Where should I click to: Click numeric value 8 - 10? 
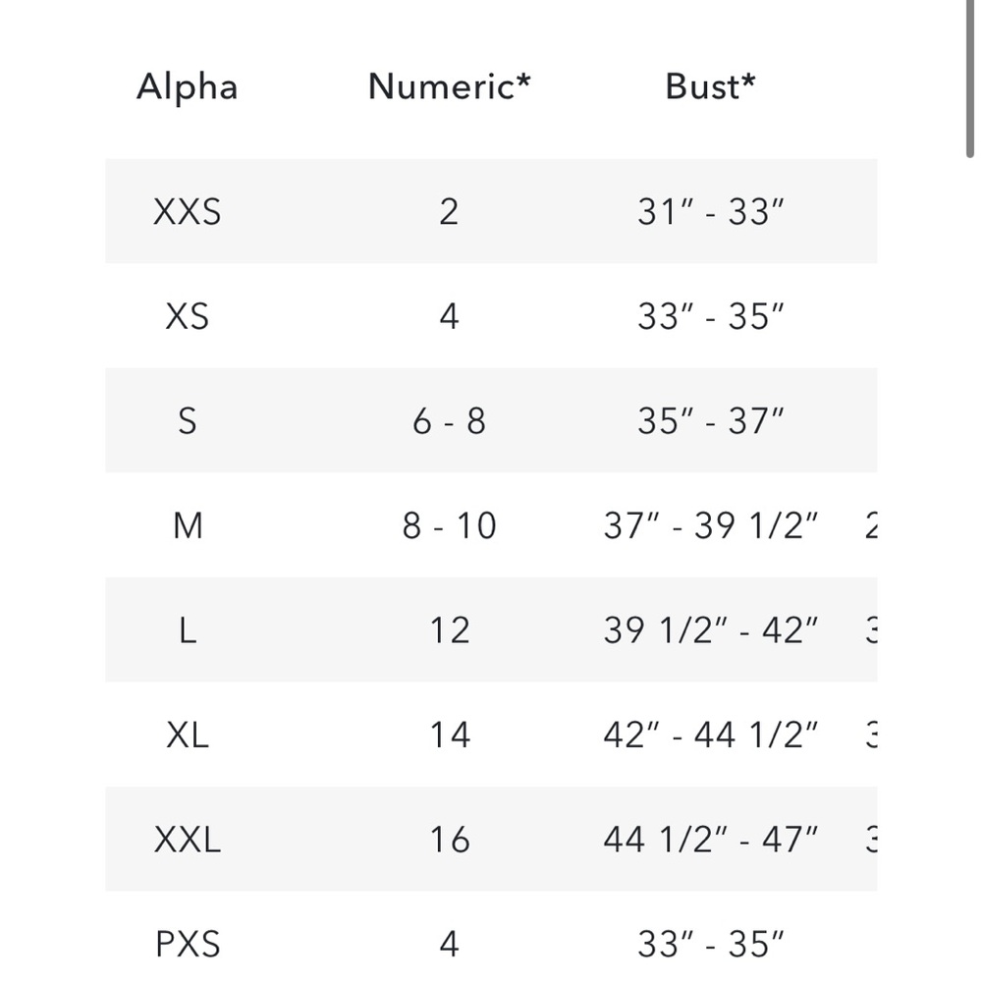coord(449,525)
